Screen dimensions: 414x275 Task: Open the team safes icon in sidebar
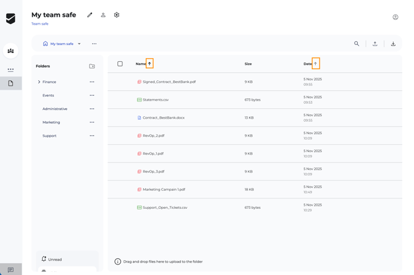tap(11, 51)
